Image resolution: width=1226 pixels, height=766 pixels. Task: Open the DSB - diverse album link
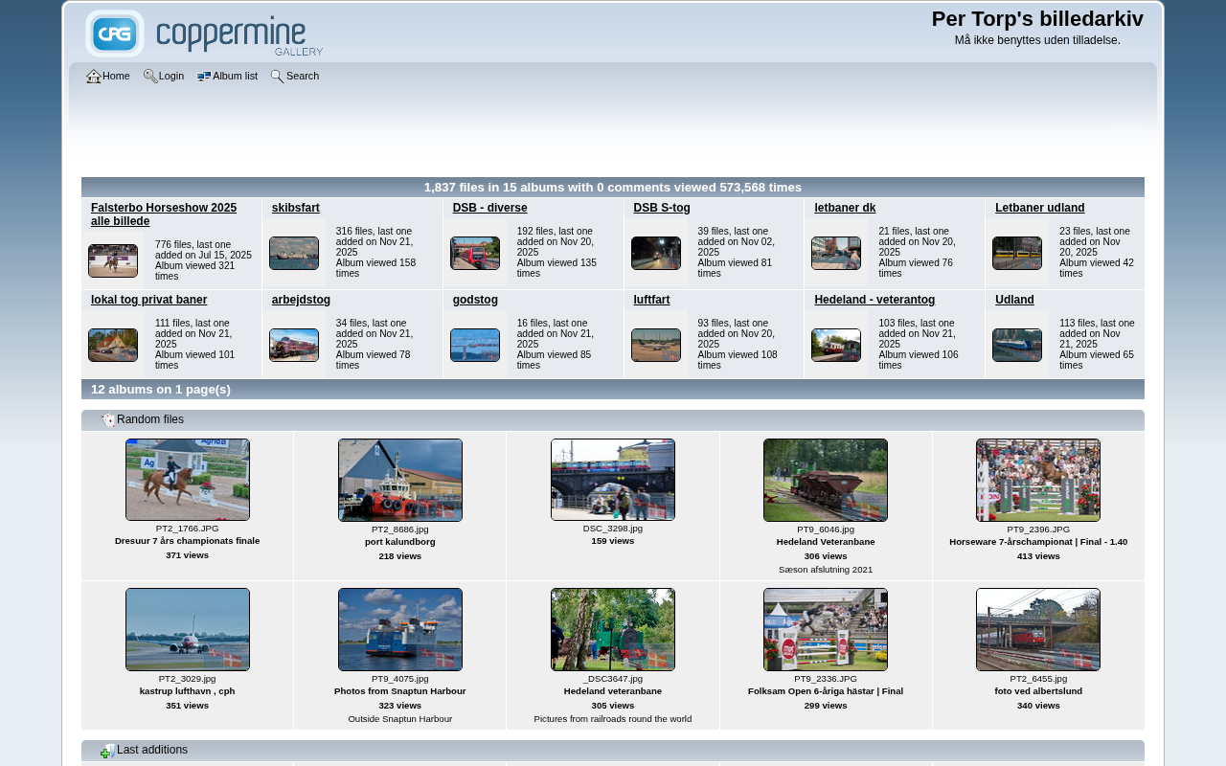click(x=489, y=208)
